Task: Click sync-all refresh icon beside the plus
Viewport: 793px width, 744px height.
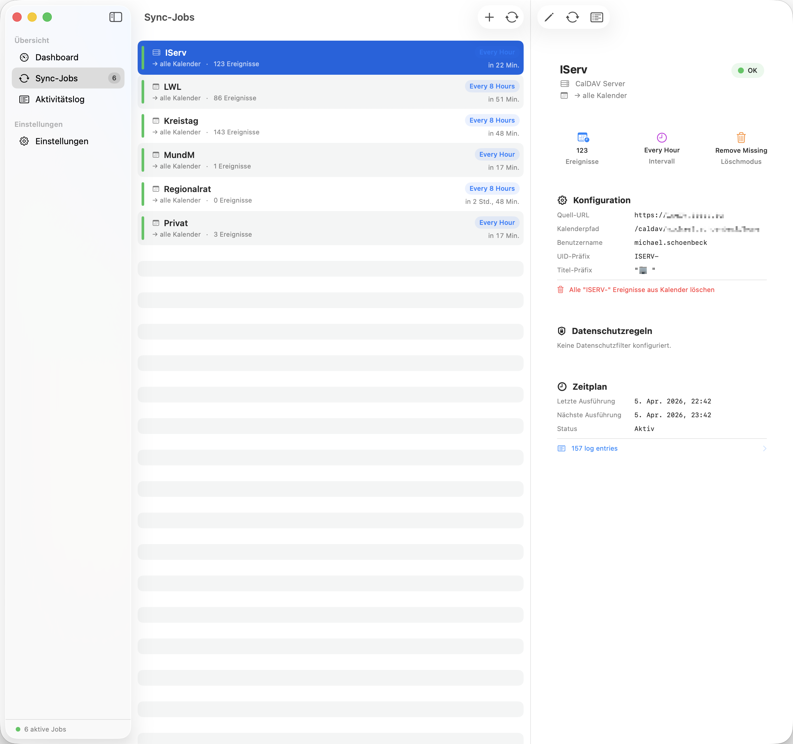Action: [512, 17]
